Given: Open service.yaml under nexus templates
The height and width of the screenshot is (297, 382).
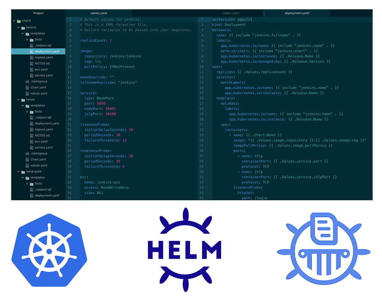Looking at the screenshot, I should click(x=44, y=147).
